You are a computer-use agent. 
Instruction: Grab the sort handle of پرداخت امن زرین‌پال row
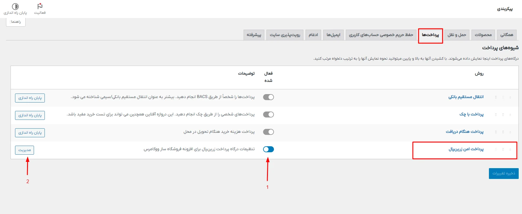pos(510,149)
